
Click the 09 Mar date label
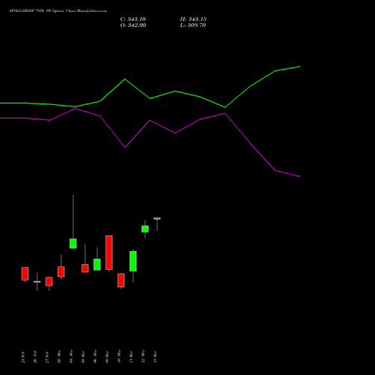point(107,357)
